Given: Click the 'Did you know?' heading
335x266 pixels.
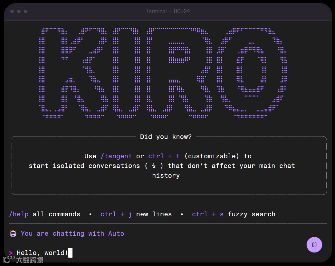Looking at the screenshot, I should (x=166, y=137).
